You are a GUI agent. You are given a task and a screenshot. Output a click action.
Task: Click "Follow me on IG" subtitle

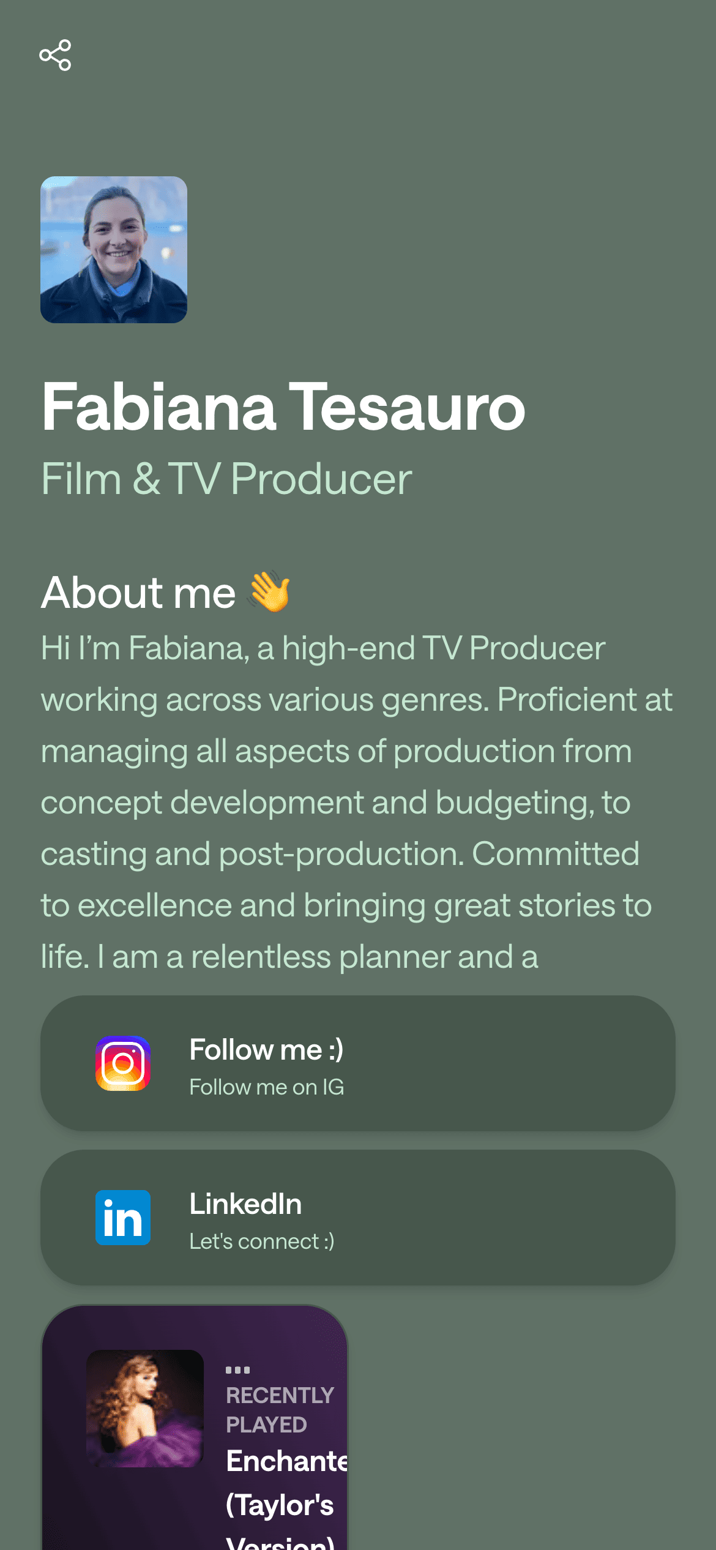266,1087
